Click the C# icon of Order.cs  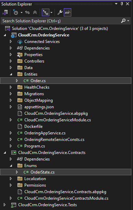[26, 81]
